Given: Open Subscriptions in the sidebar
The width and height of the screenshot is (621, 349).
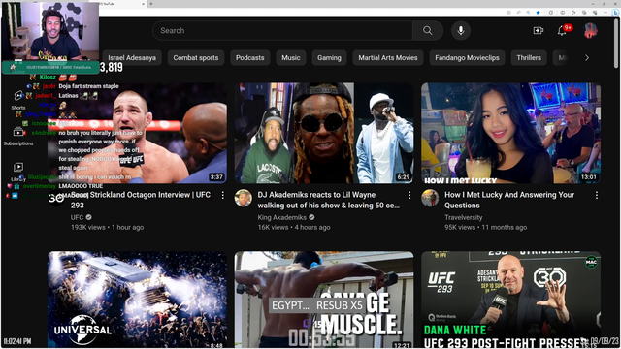Looking at the screenshot, I should pyautogui.click(x=18, y=136).
